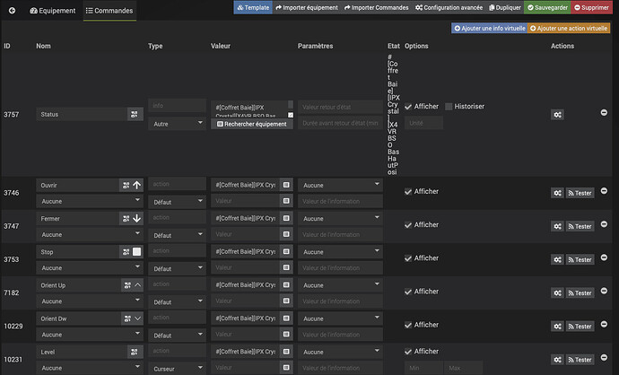The image size is (619, 375).
Task: Click list icon beside Level command value
Action: (x=286, y=352)
